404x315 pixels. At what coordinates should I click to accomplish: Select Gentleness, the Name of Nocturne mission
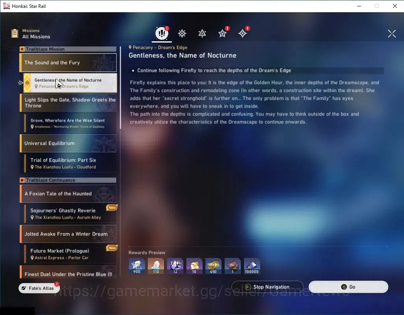pos(70,83)
